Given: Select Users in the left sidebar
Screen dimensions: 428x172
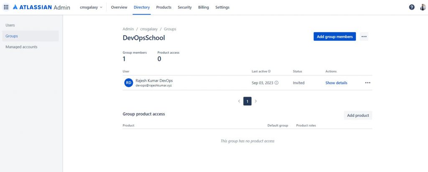Looking at the screenshot, I should pos(10,25).
